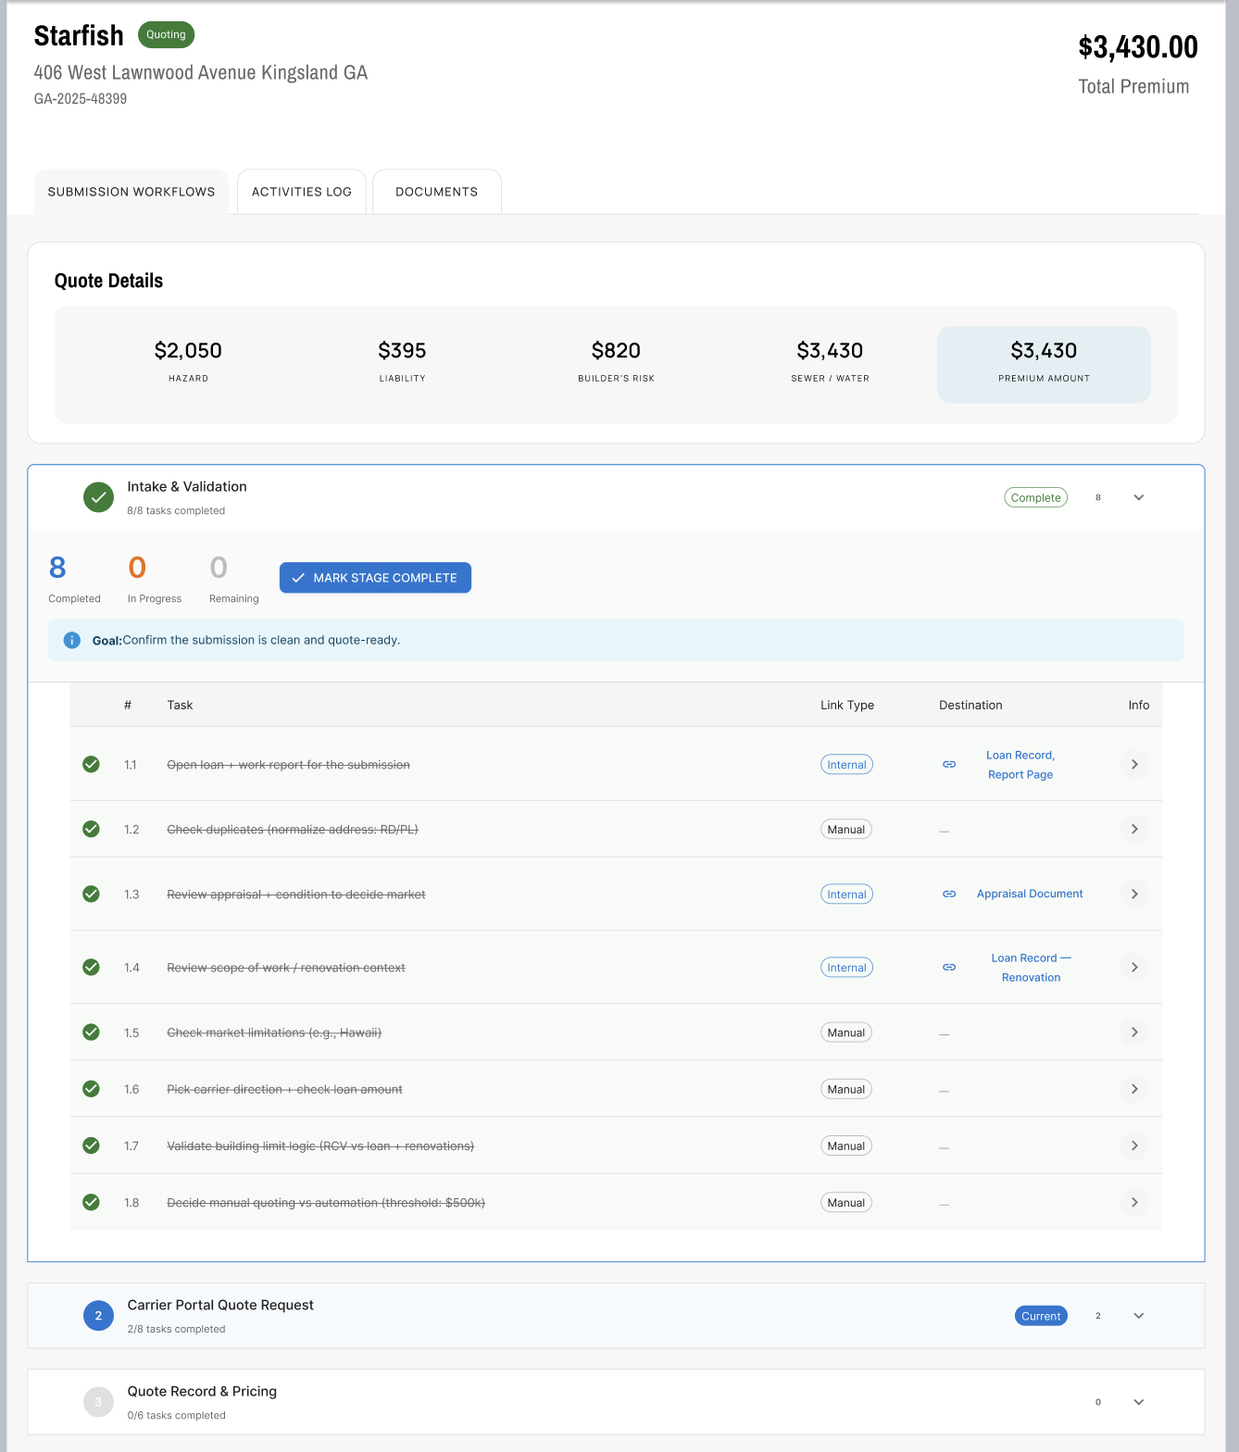Collapse the Intake & Validation stage

(x=1139, y=497)
